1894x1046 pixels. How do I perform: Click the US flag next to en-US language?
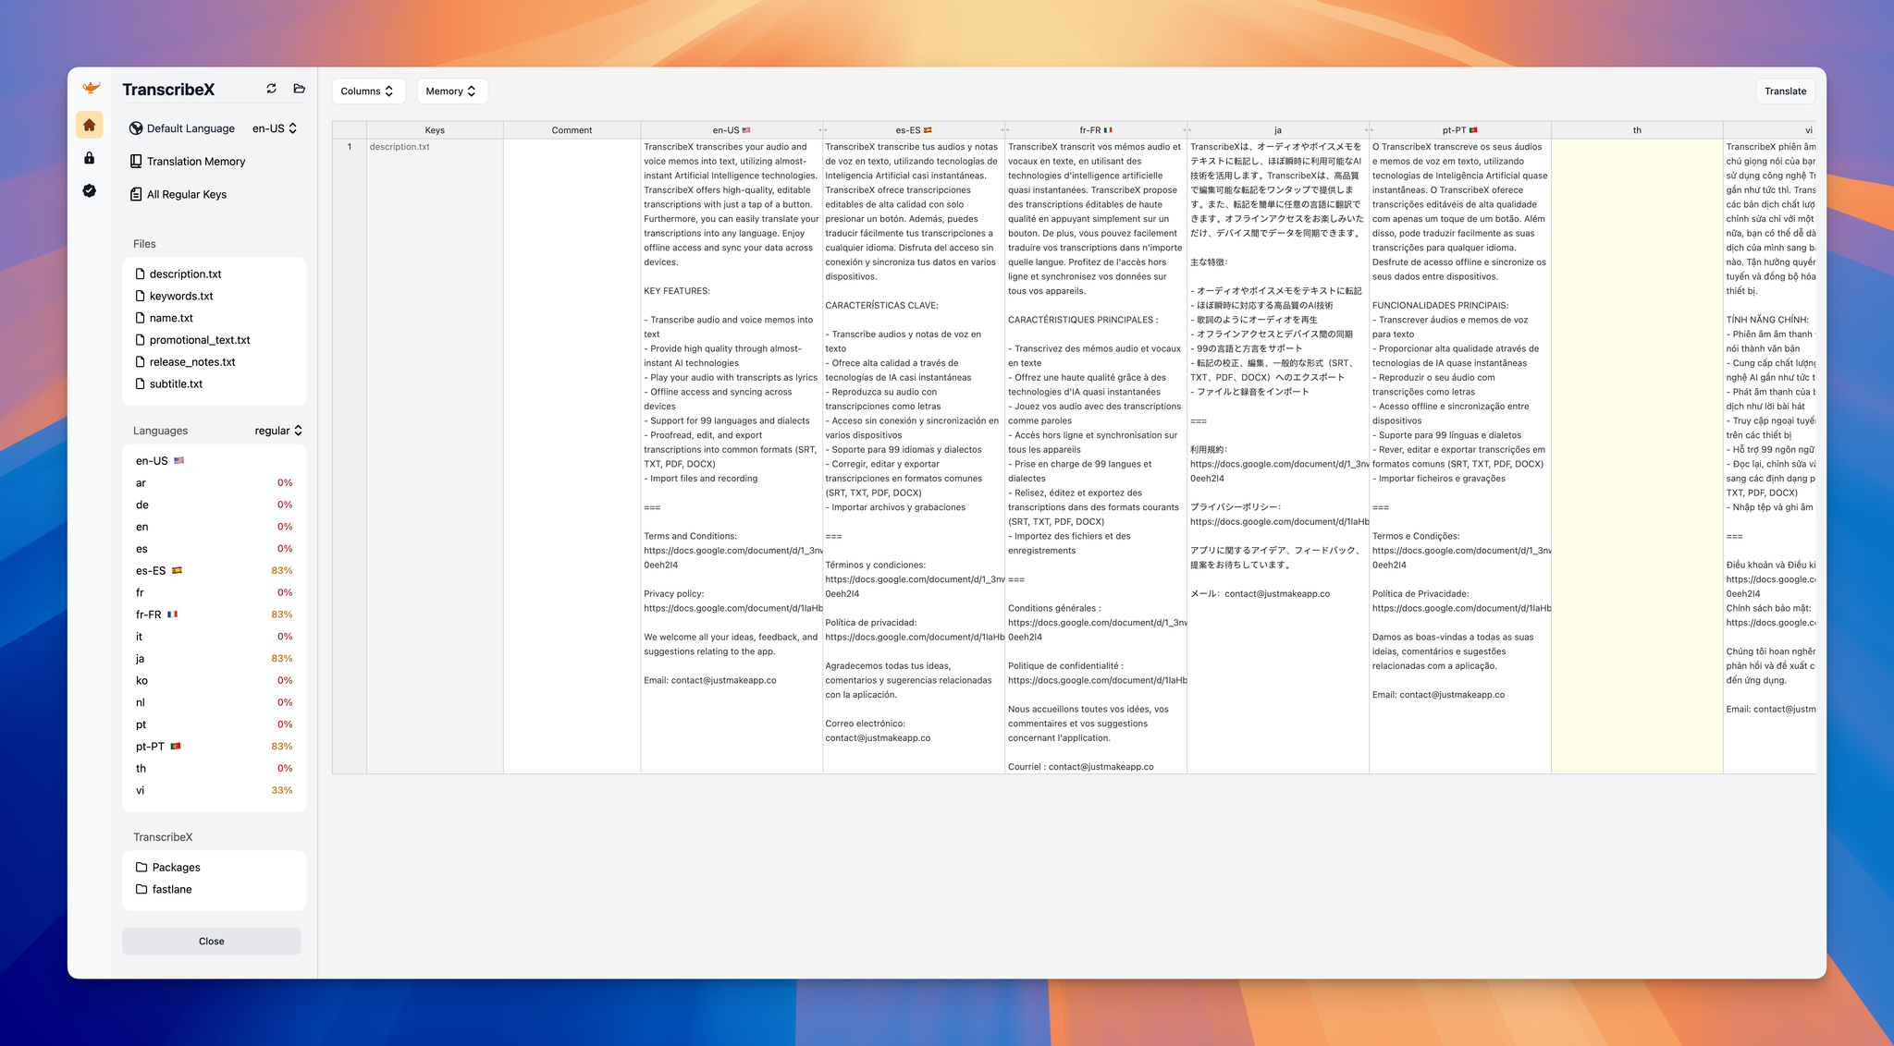pyautogui.click(x=178, y=460)
